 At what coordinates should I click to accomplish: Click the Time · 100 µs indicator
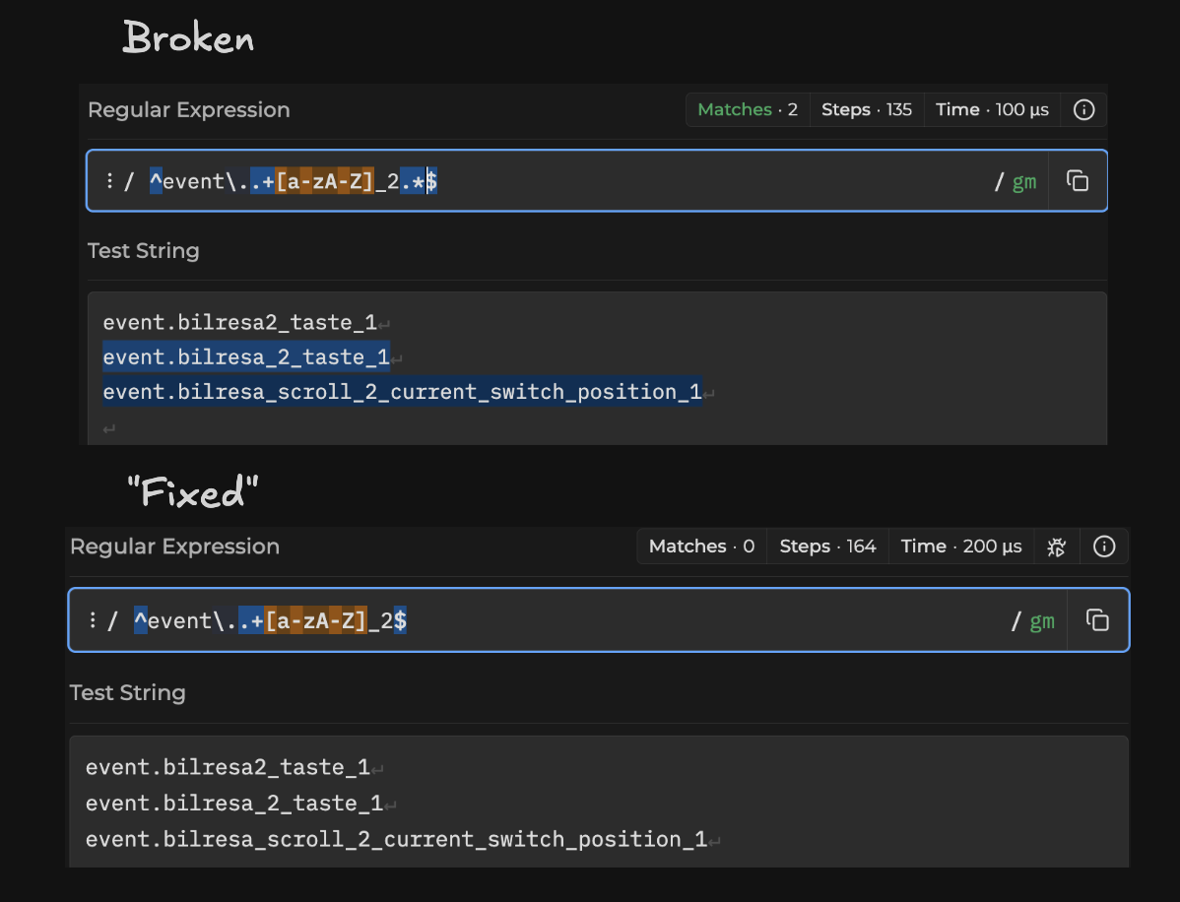pos(992,110)
